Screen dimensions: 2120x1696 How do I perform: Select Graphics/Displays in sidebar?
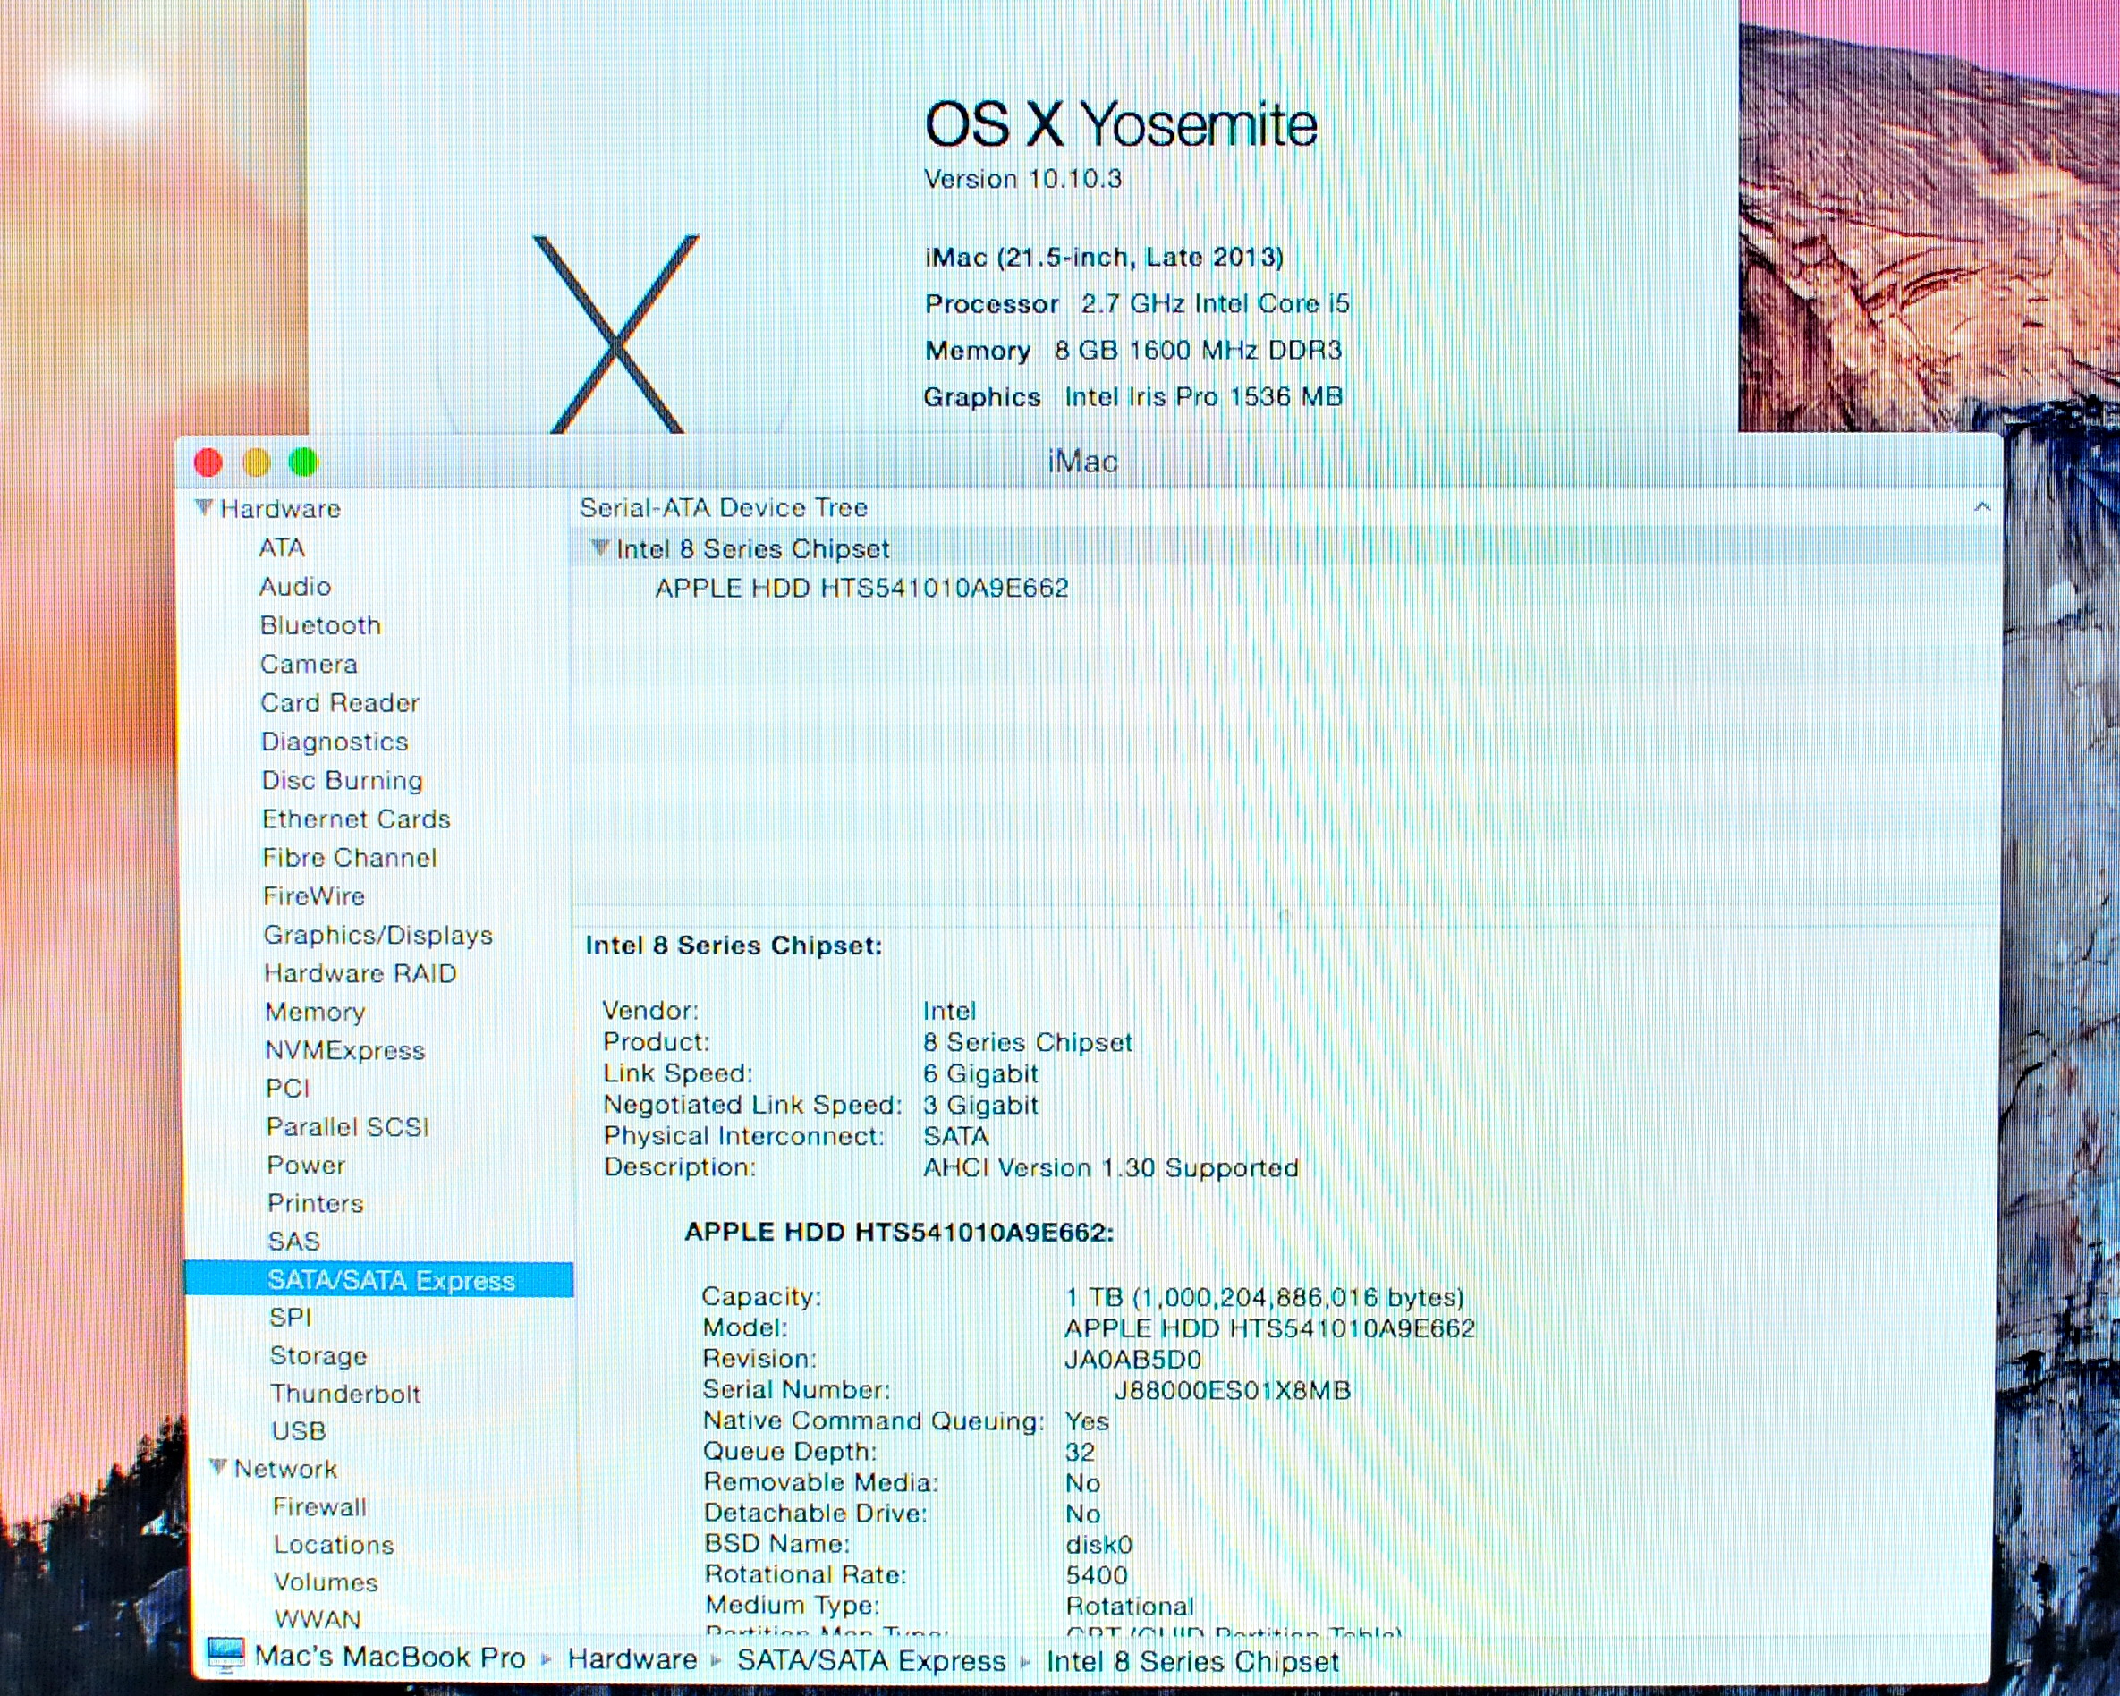377,935
